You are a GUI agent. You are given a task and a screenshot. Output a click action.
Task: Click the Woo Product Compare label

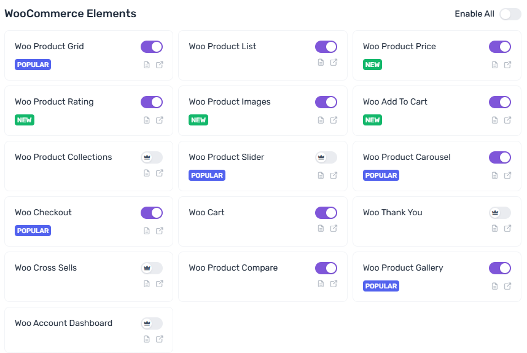[x=233, y=268]
